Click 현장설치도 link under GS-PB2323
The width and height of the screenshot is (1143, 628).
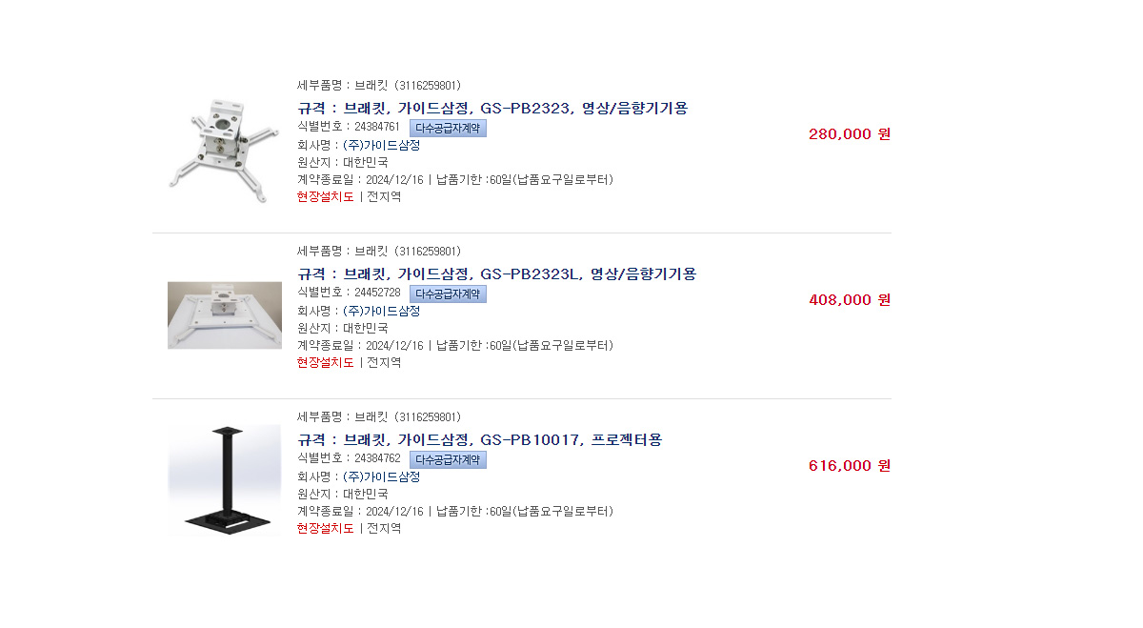(325, 196)
